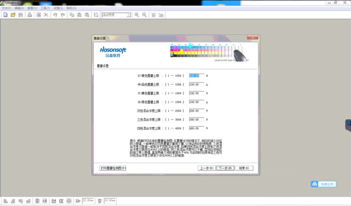This screenshot has height=206, width=351.
Task: Click the Delete X toolbar icon
Action: click(46, 15)
